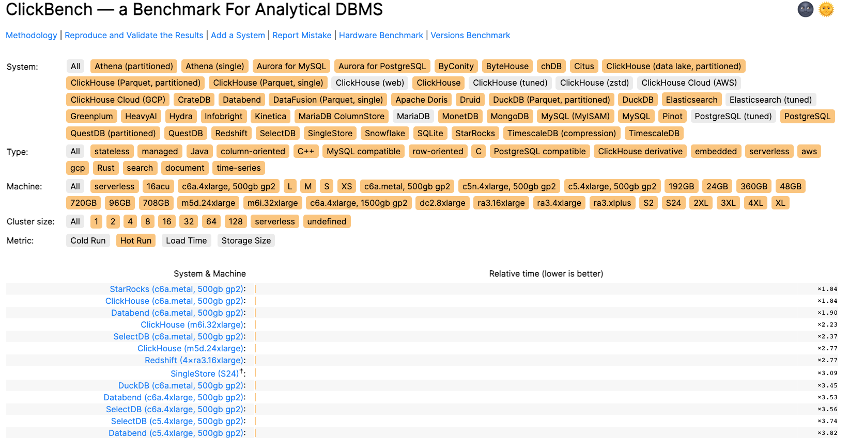This screenshot has width=849, height=438.
Task: Switch metric to Load Time
Action: coord(186,240)
